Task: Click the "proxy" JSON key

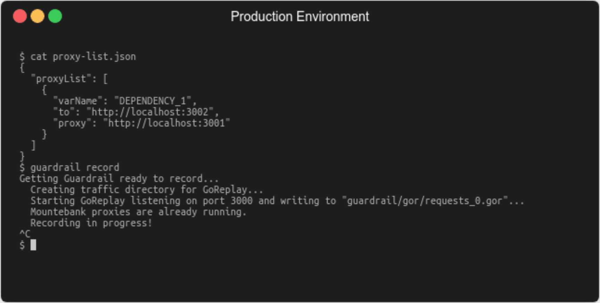Action: pos(72,123)
